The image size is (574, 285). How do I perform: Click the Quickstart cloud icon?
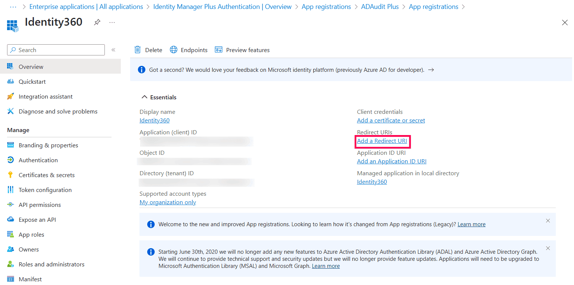(x=10, y=81)
